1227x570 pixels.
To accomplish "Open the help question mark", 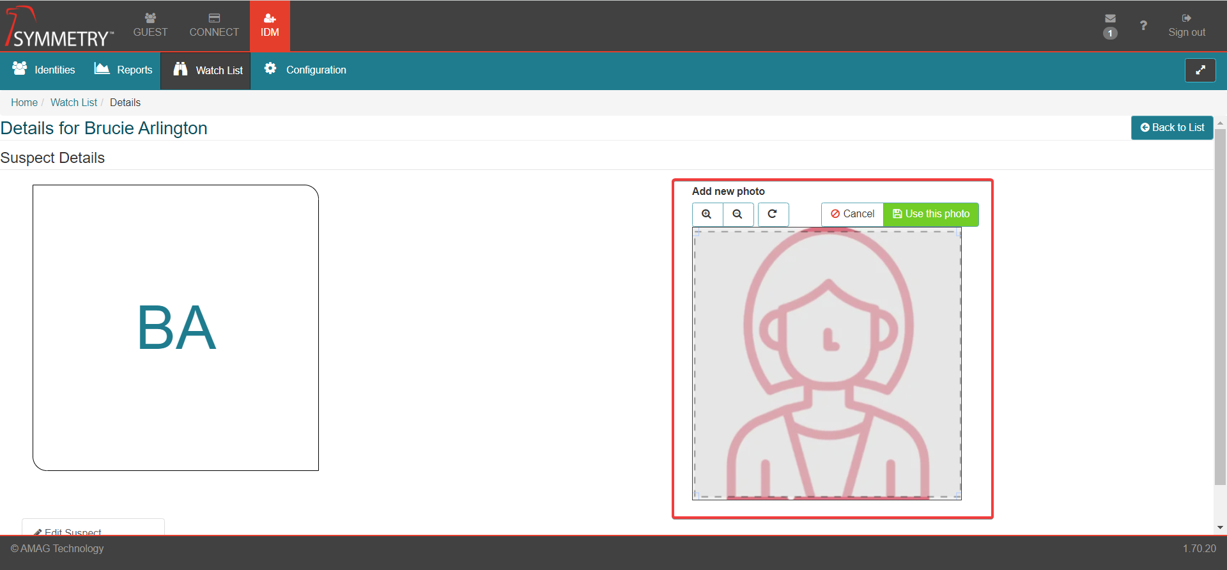I will pyautogui.click(x=1143, y=26).
